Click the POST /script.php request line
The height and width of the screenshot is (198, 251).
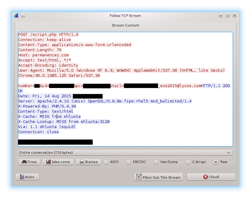(48, 35)
